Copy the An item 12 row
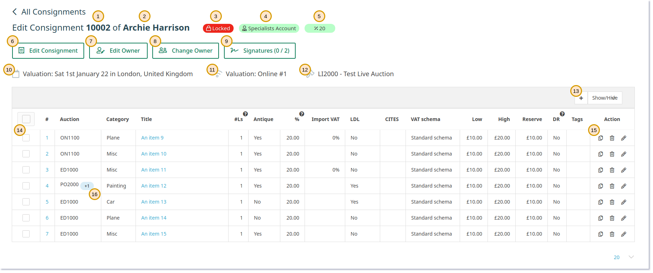 click(x=601, y=186)
